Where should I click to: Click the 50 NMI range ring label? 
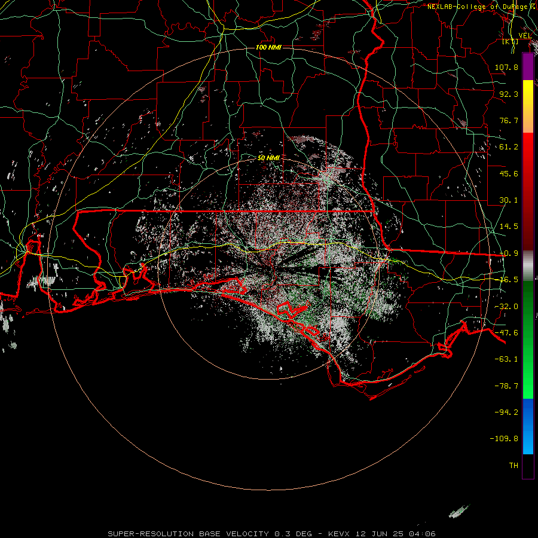pos(268,158)
